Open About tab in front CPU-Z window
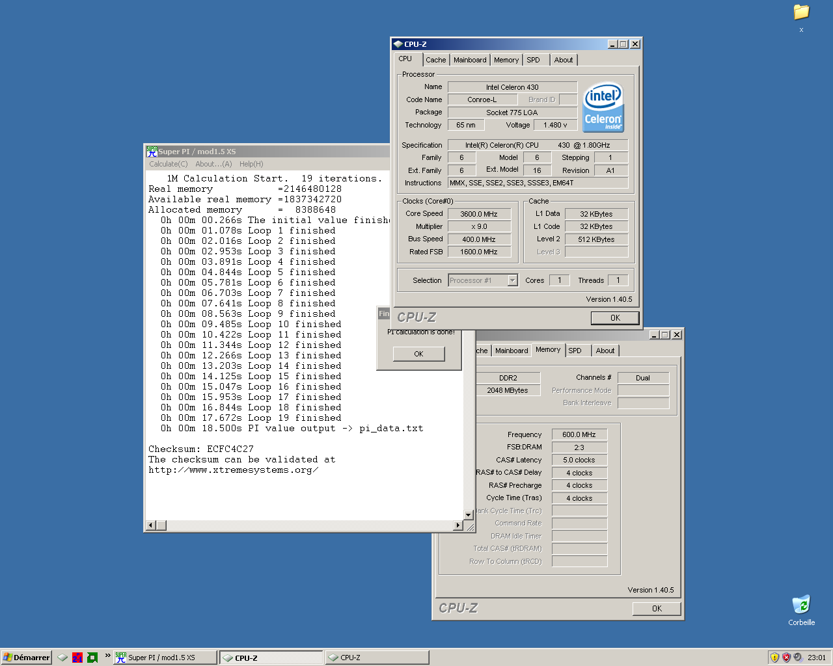833x666 pixels. click(564, 60)
